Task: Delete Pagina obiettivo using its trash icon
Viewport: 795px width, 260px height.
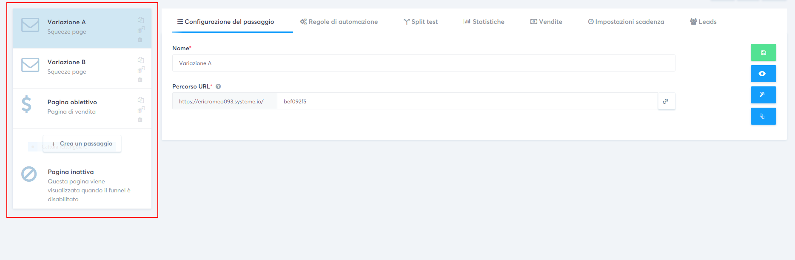Action: pyautogui.click(x=140, y=120)
